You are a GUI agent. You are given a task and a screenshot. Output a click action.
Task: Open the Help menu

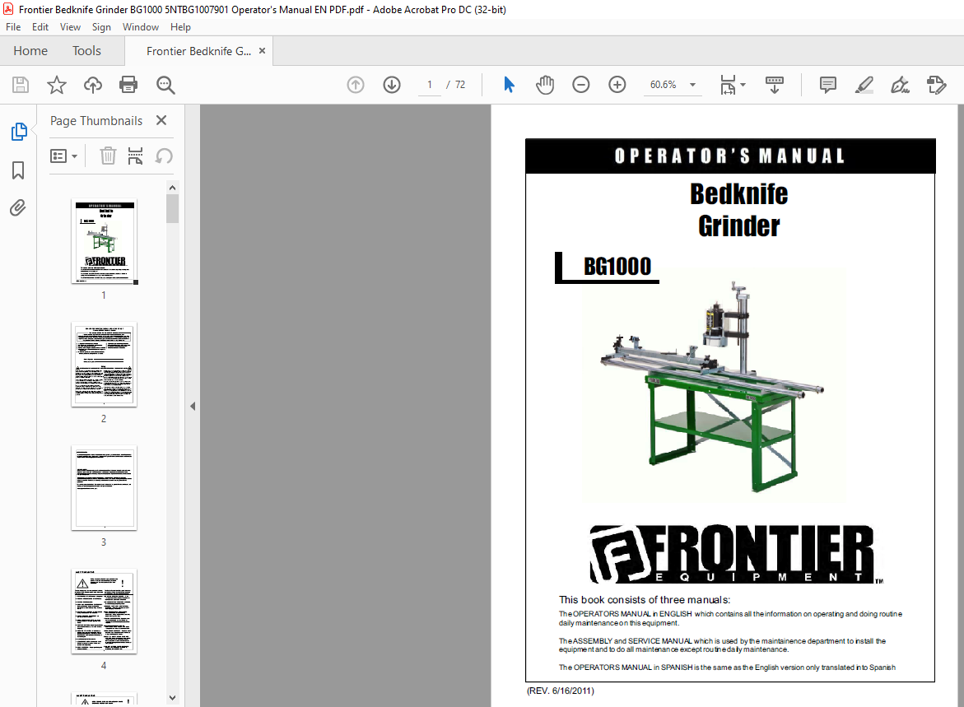(x=181, y=27)
